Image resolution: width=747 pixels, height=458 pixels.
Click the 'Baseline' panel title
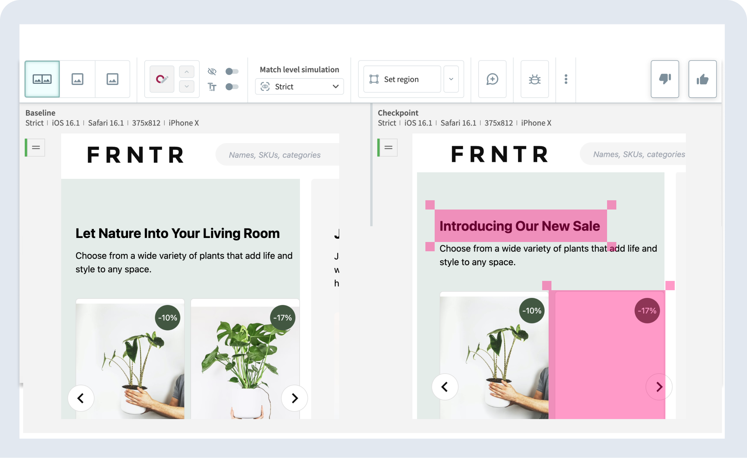(40, 113)
